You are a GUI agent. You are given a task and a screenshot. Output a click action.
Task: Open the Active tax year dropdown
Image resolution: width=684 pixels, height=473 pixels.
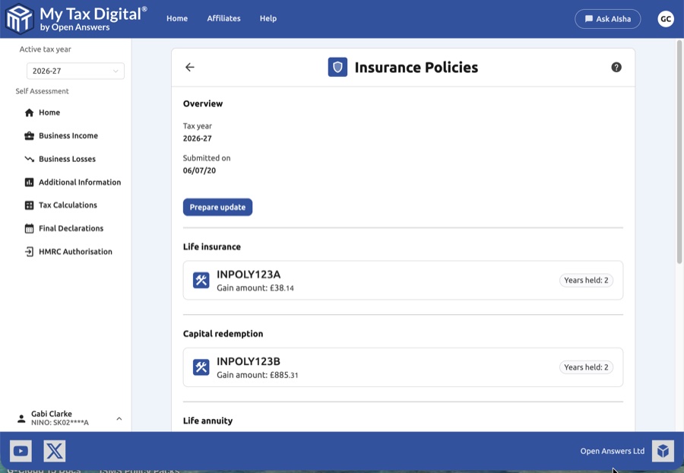[x=75, y=71]
